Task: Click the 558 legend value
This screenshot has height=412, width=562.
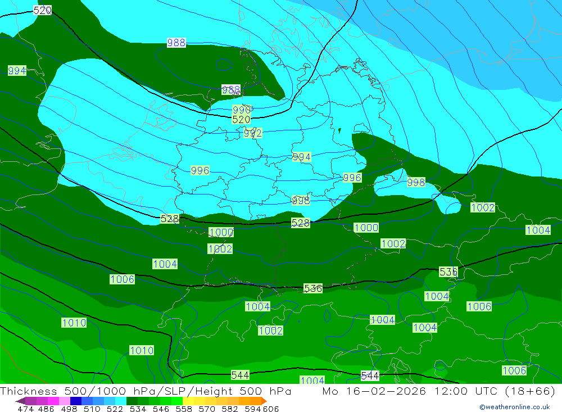Action: 184,409
